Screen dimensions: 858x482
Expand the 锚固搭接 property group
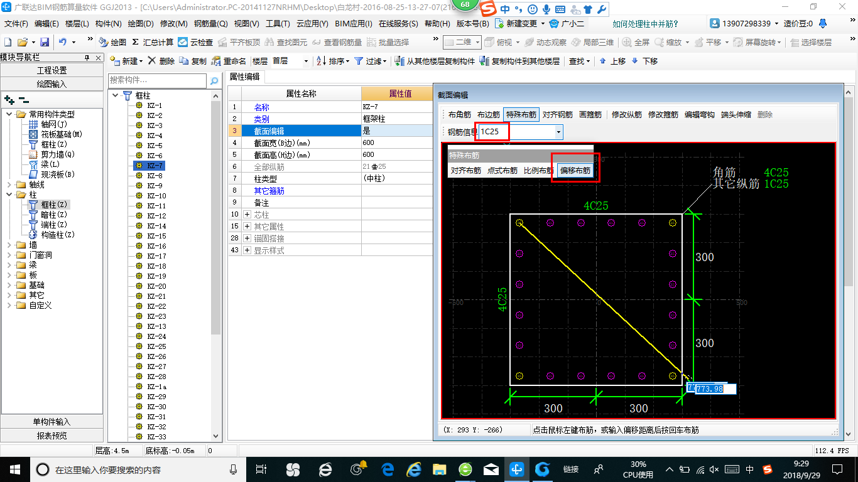[x=246, y=238]
